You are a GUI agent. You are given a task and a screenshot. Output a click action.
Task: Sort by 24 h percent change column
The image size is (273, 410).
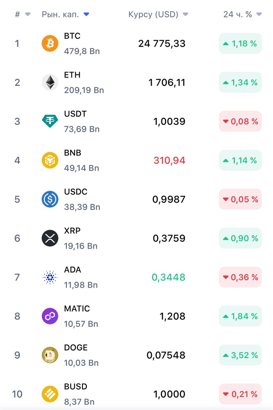[238, 14]
